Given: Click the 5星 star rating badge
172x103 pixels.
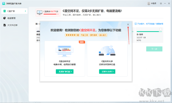Looking at the screenshot, I should pos(72,35).
